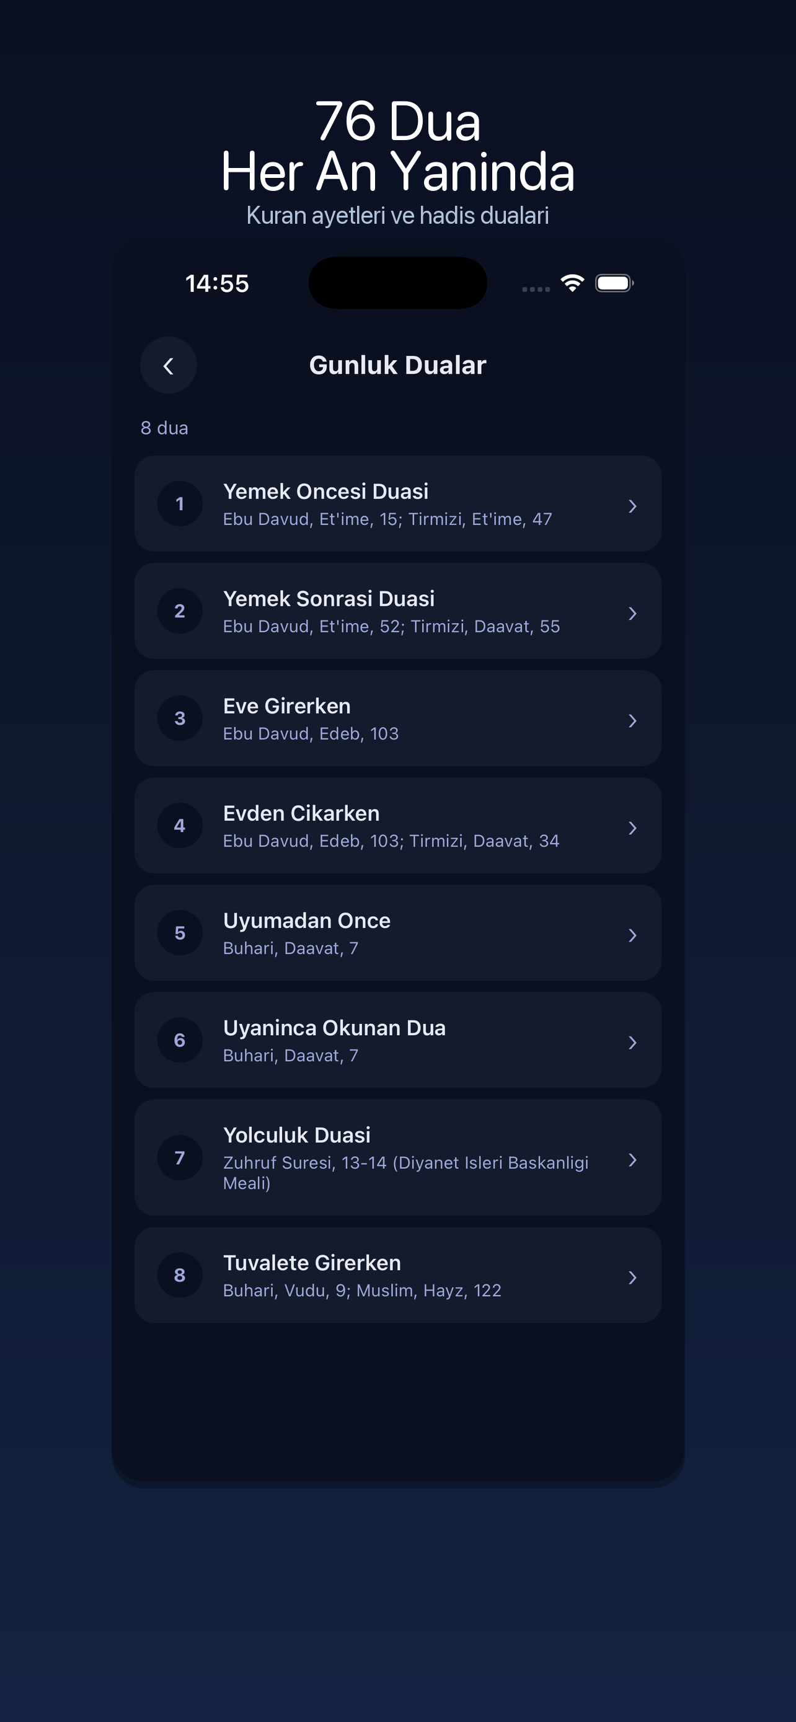
Task: Tap the battery status icon
Action: click(614, 283)
